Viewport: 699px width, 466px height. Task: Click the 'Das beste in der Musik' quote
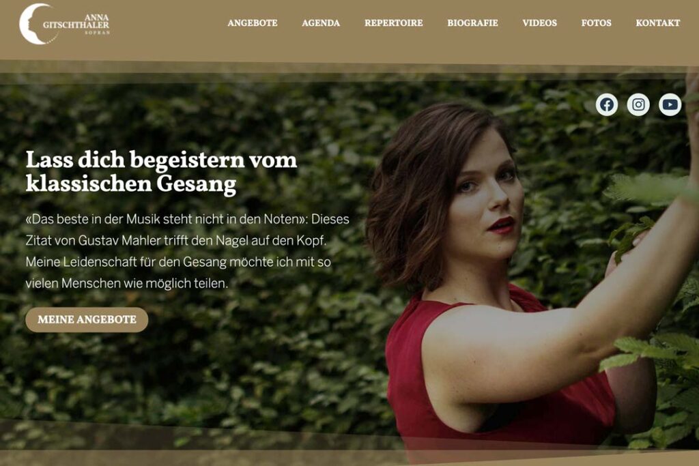(x=167, y=219)
